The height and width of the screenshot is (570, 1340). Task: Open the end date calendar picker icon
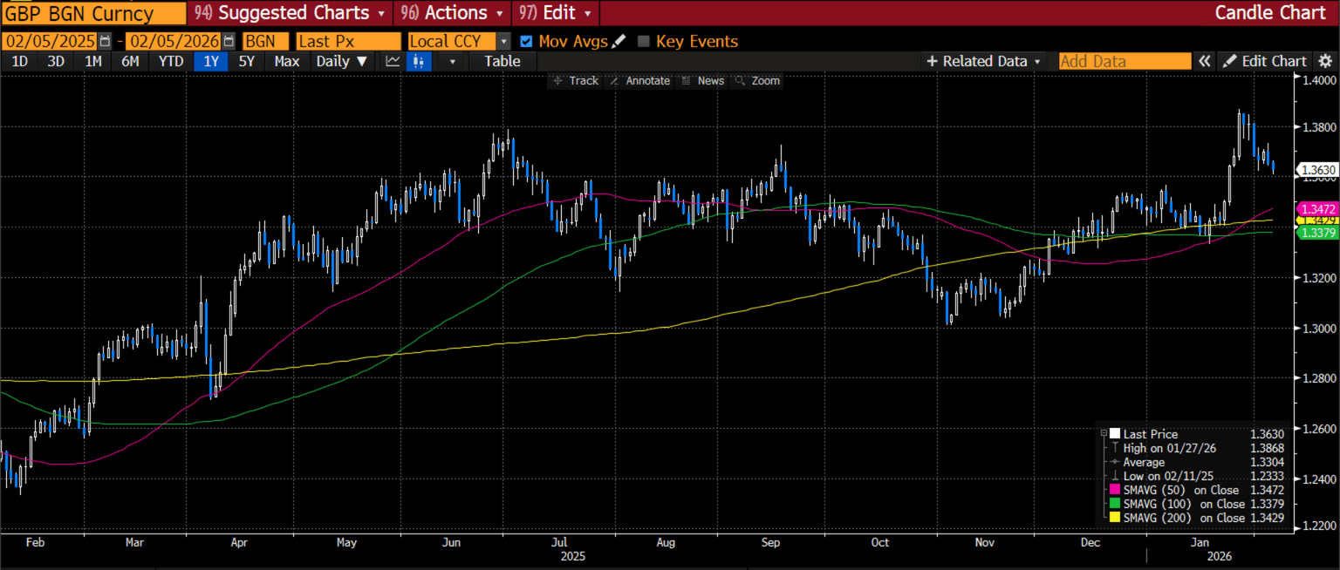pos(229,41)
